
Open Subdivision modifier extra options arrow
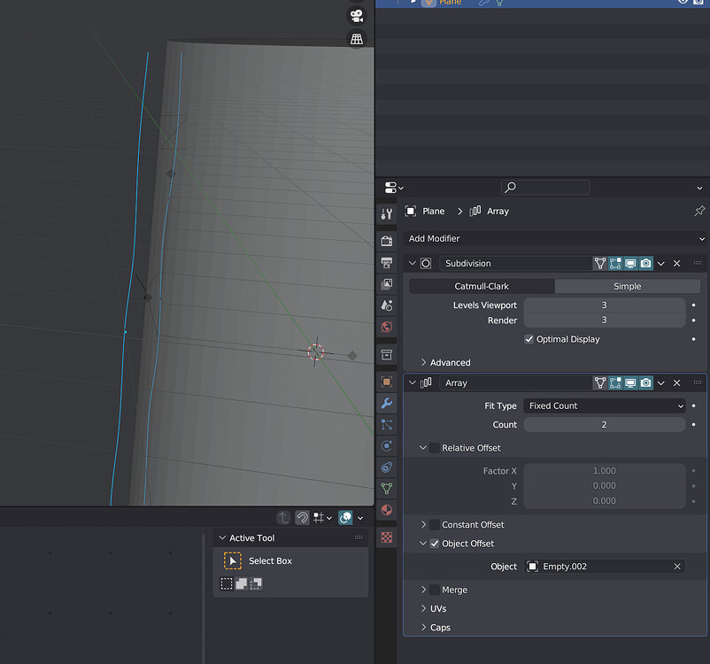click(x=661, y=263)
